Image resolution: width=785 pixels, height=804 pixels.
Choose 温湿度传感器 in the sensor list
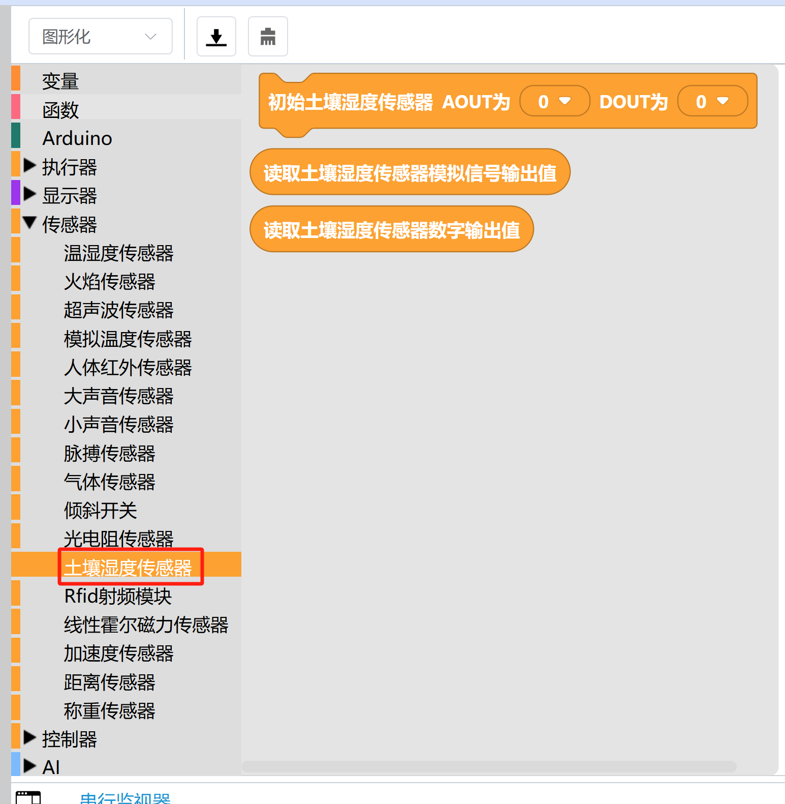[118, 253]
